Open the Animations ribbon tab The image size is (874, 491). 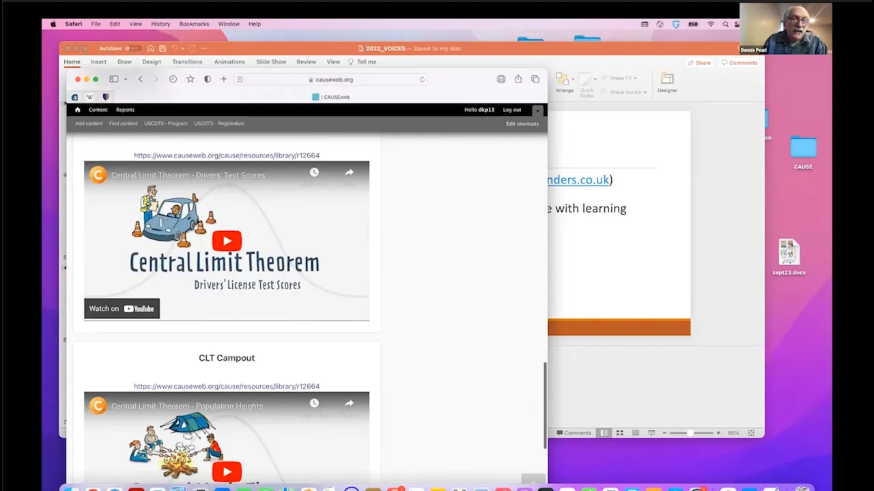click(229, 62)
